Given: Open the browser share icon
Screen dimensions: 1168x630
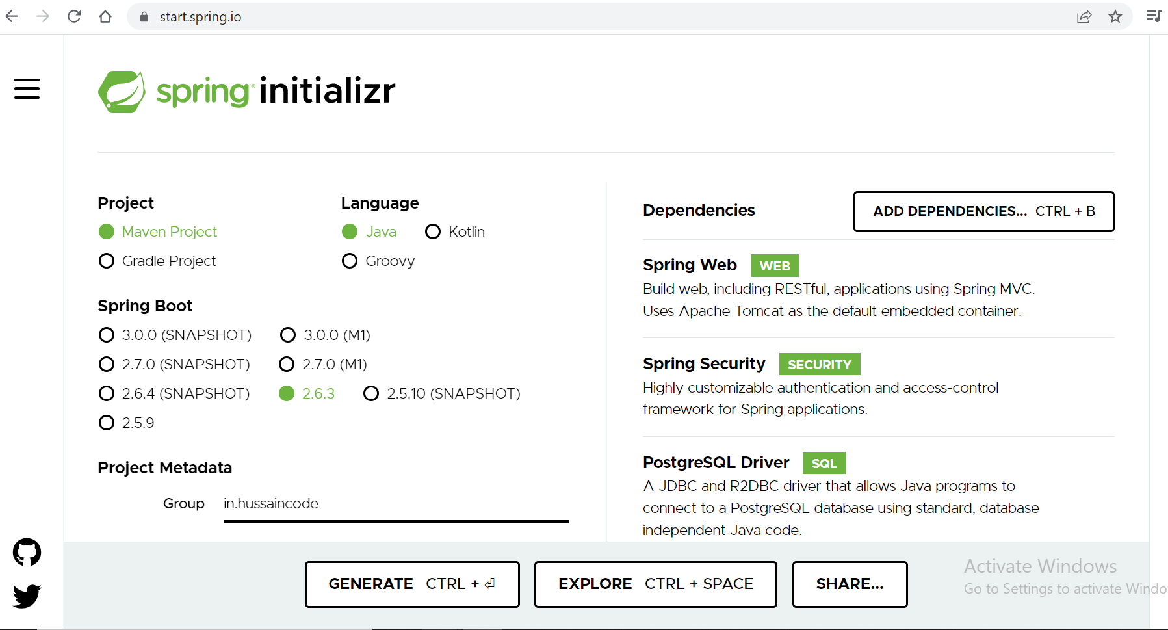Looking at the screenshot, I should (1084, 16).
